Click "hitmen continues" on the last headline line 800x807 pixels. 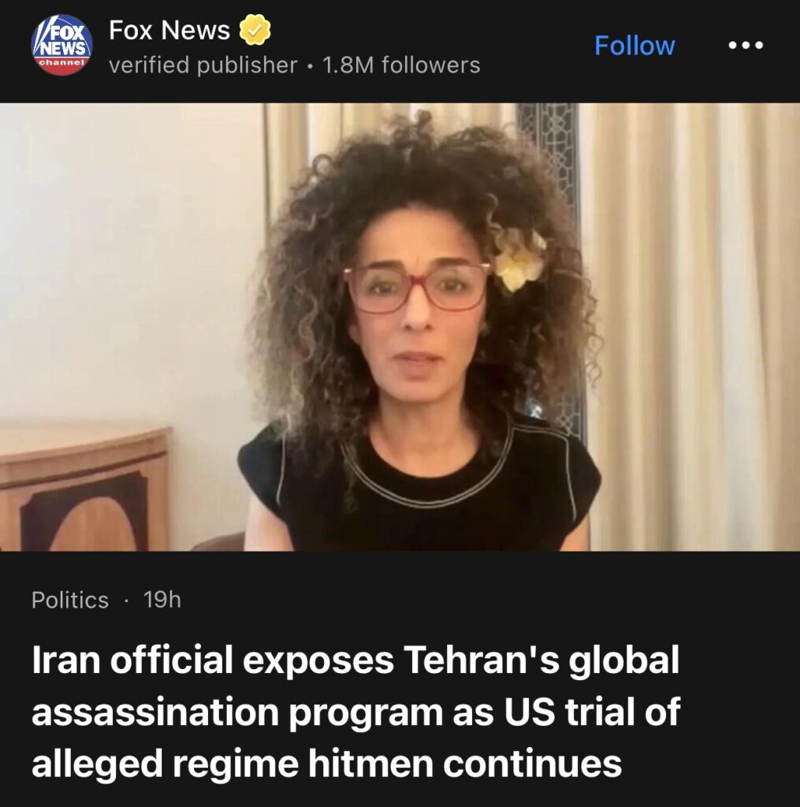[x=465, y=763]
